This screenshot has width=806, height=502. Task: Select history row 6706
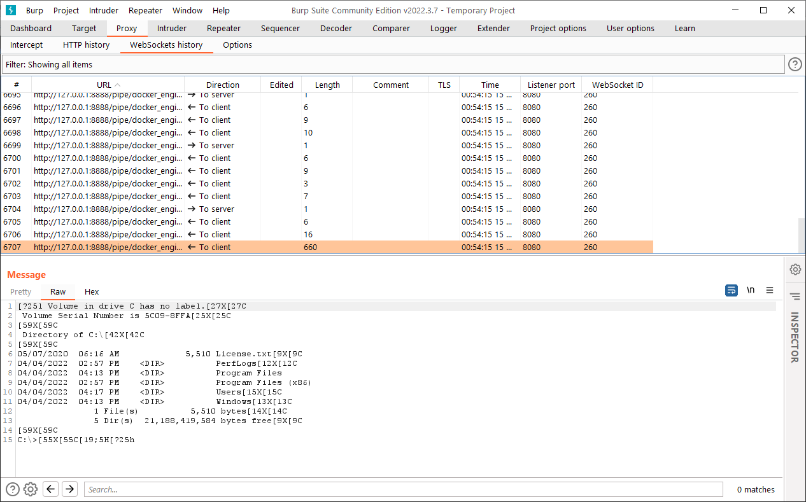(327, 234)
